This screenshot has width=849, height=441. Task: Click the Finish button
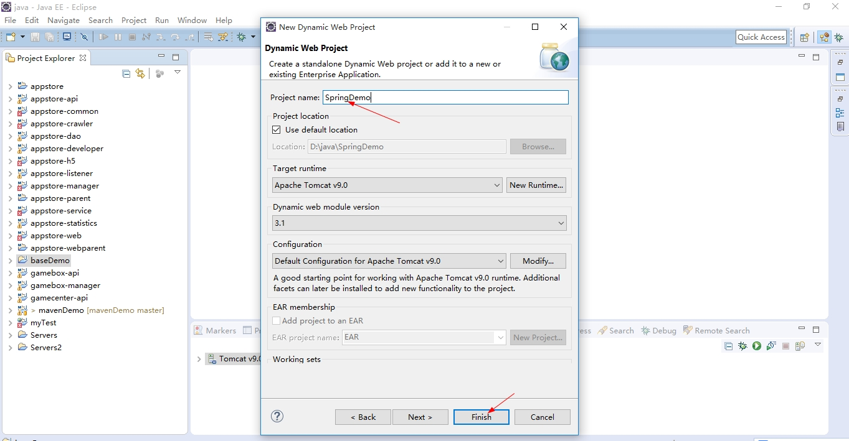coord(481,417)
